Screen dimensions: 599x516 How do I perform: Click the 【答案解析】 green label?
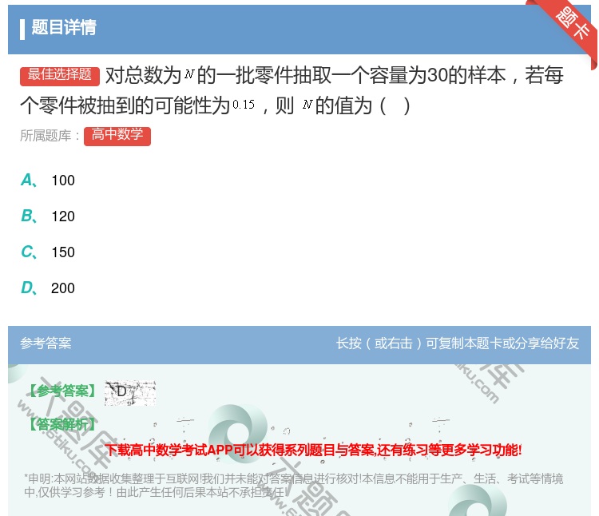point(62,424)
